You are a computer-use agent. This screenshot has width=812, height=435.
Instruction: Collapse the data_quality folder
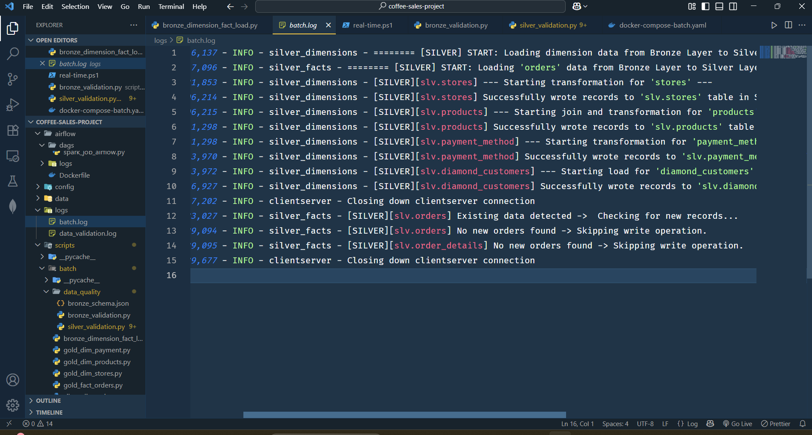(x=46, y=292)
